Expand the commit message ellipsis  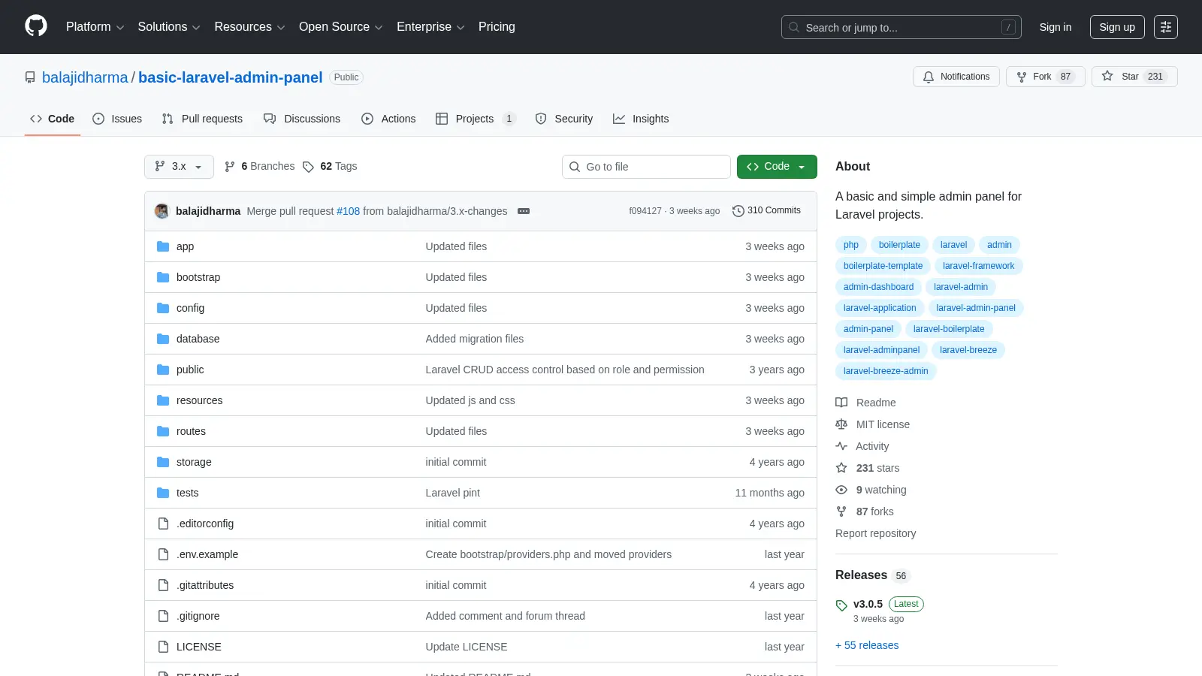pos(524,211)
